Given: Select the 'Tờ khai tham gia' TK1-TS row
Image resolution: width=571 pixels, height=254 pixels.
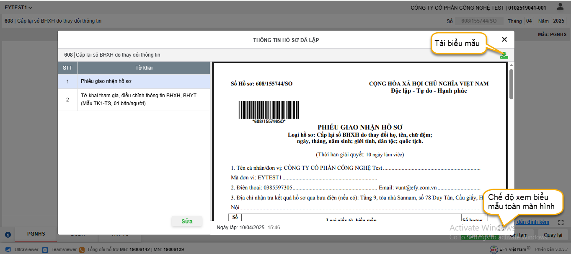Looking at the screenshot, I should tap(134, 100).
